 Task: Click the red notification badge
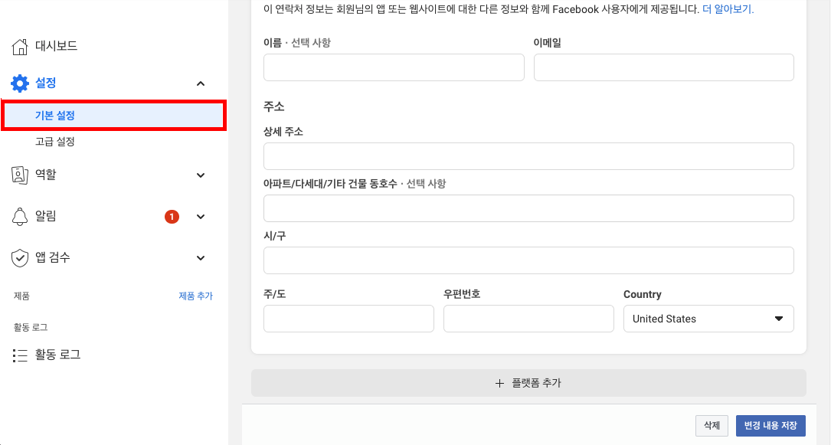pos(172,217)
